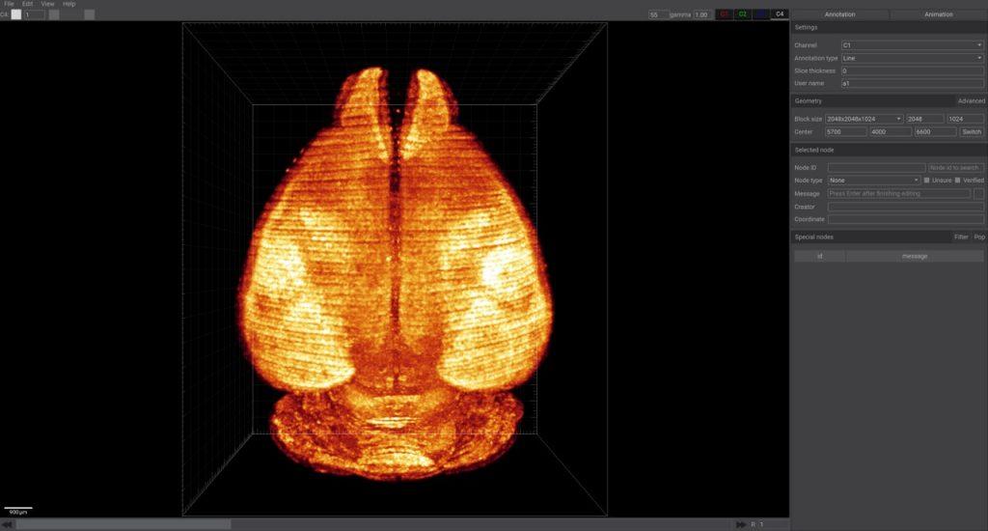Click the fast-forward arrows icon at bottom right

tap(741, 524)
